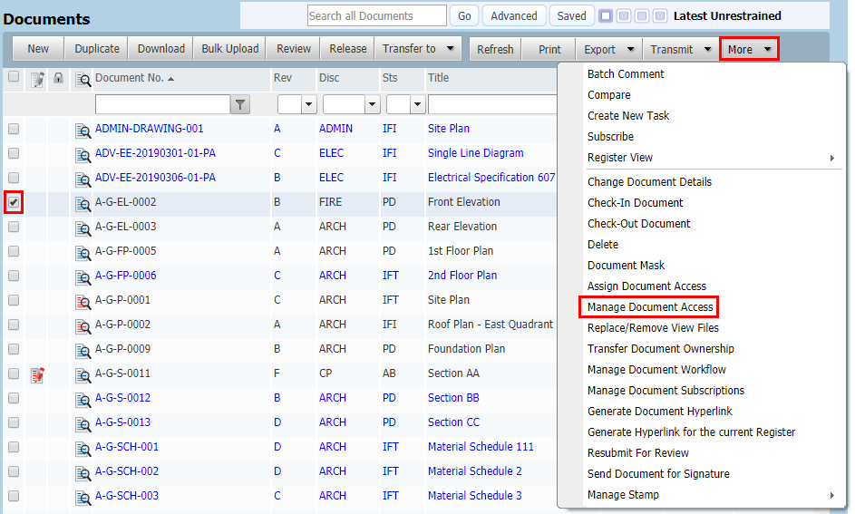Screen dimensions: 855x514
Task: Uncheck the A-G-EL-0002 row checkbox
Action: click(x=14, y=202)
